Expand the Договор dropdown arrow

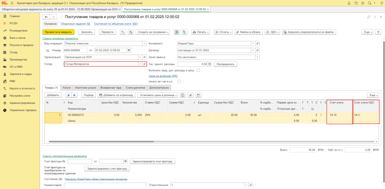click(x=253, y=50)
